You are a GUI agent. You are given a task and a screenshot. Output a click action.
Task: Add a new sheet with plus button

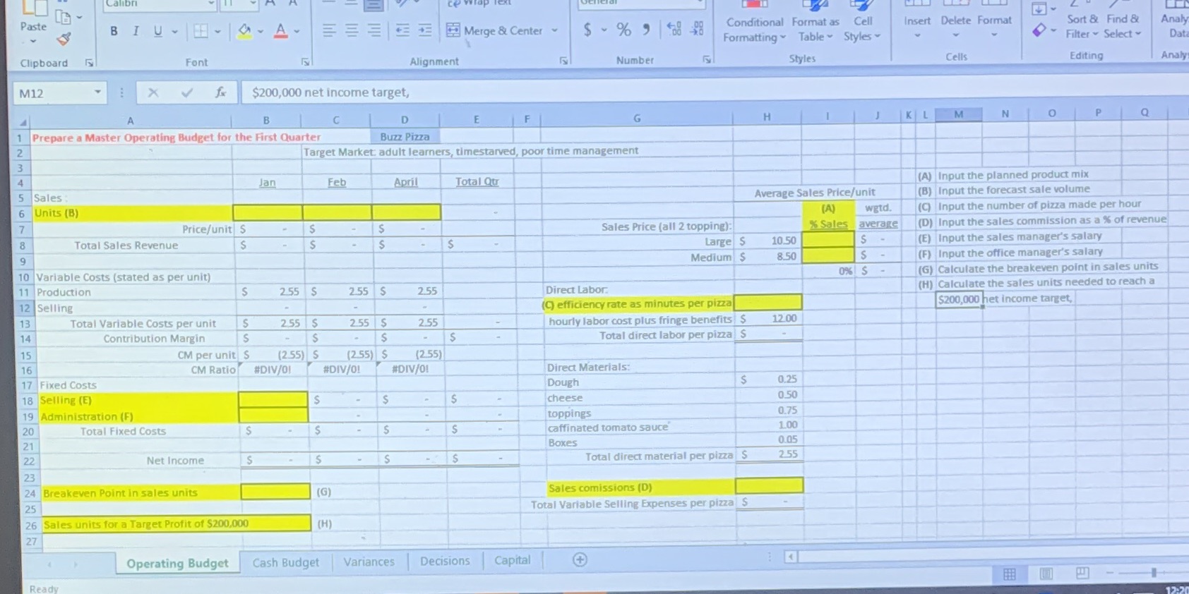coord(580,559)
